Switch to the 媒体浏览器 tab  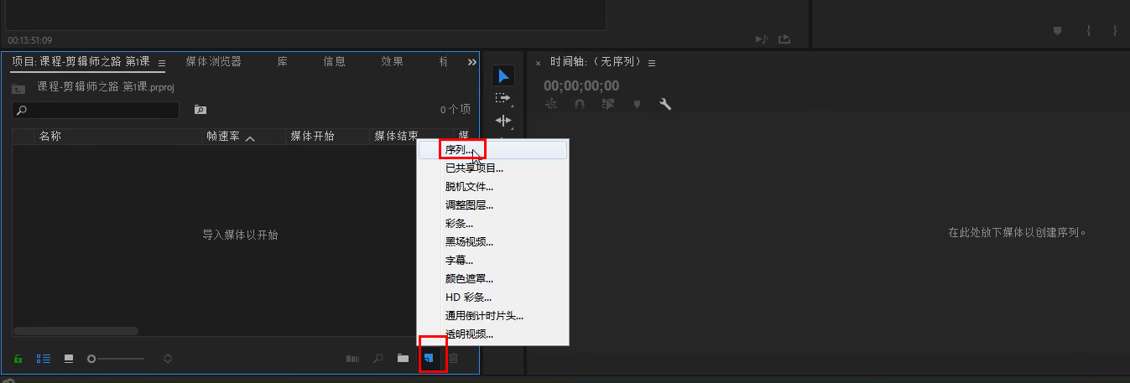213,62
